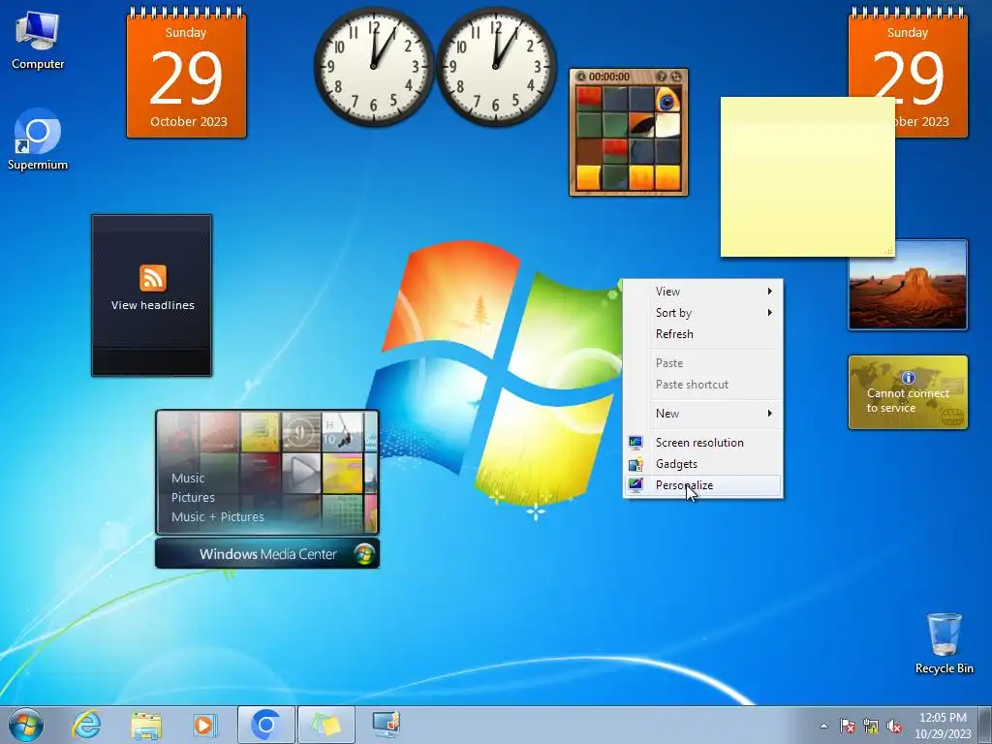This screenshot has height=744, width=992.
Task: Click the toucan eye puzzle tile
Action: 667,100
